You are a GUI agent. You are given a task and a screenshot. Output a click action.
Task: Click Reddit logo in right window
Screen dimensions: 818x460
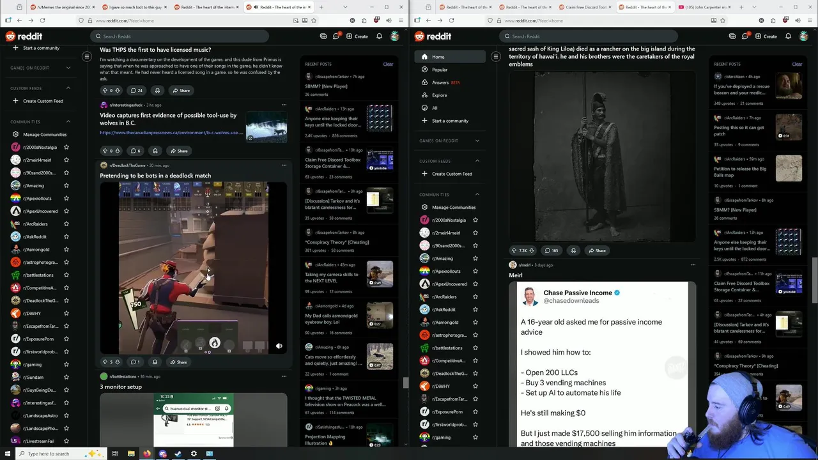tap(433, 36)
